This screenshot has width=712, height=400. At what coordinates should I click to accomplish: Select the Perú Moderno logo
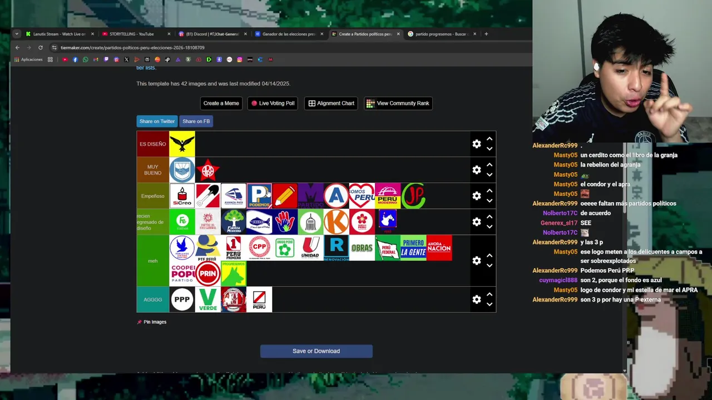388,196
